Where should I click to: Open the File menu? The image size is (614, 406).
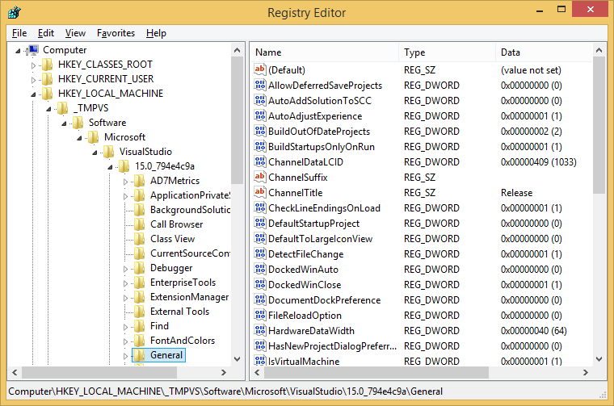tap(19, 33)
